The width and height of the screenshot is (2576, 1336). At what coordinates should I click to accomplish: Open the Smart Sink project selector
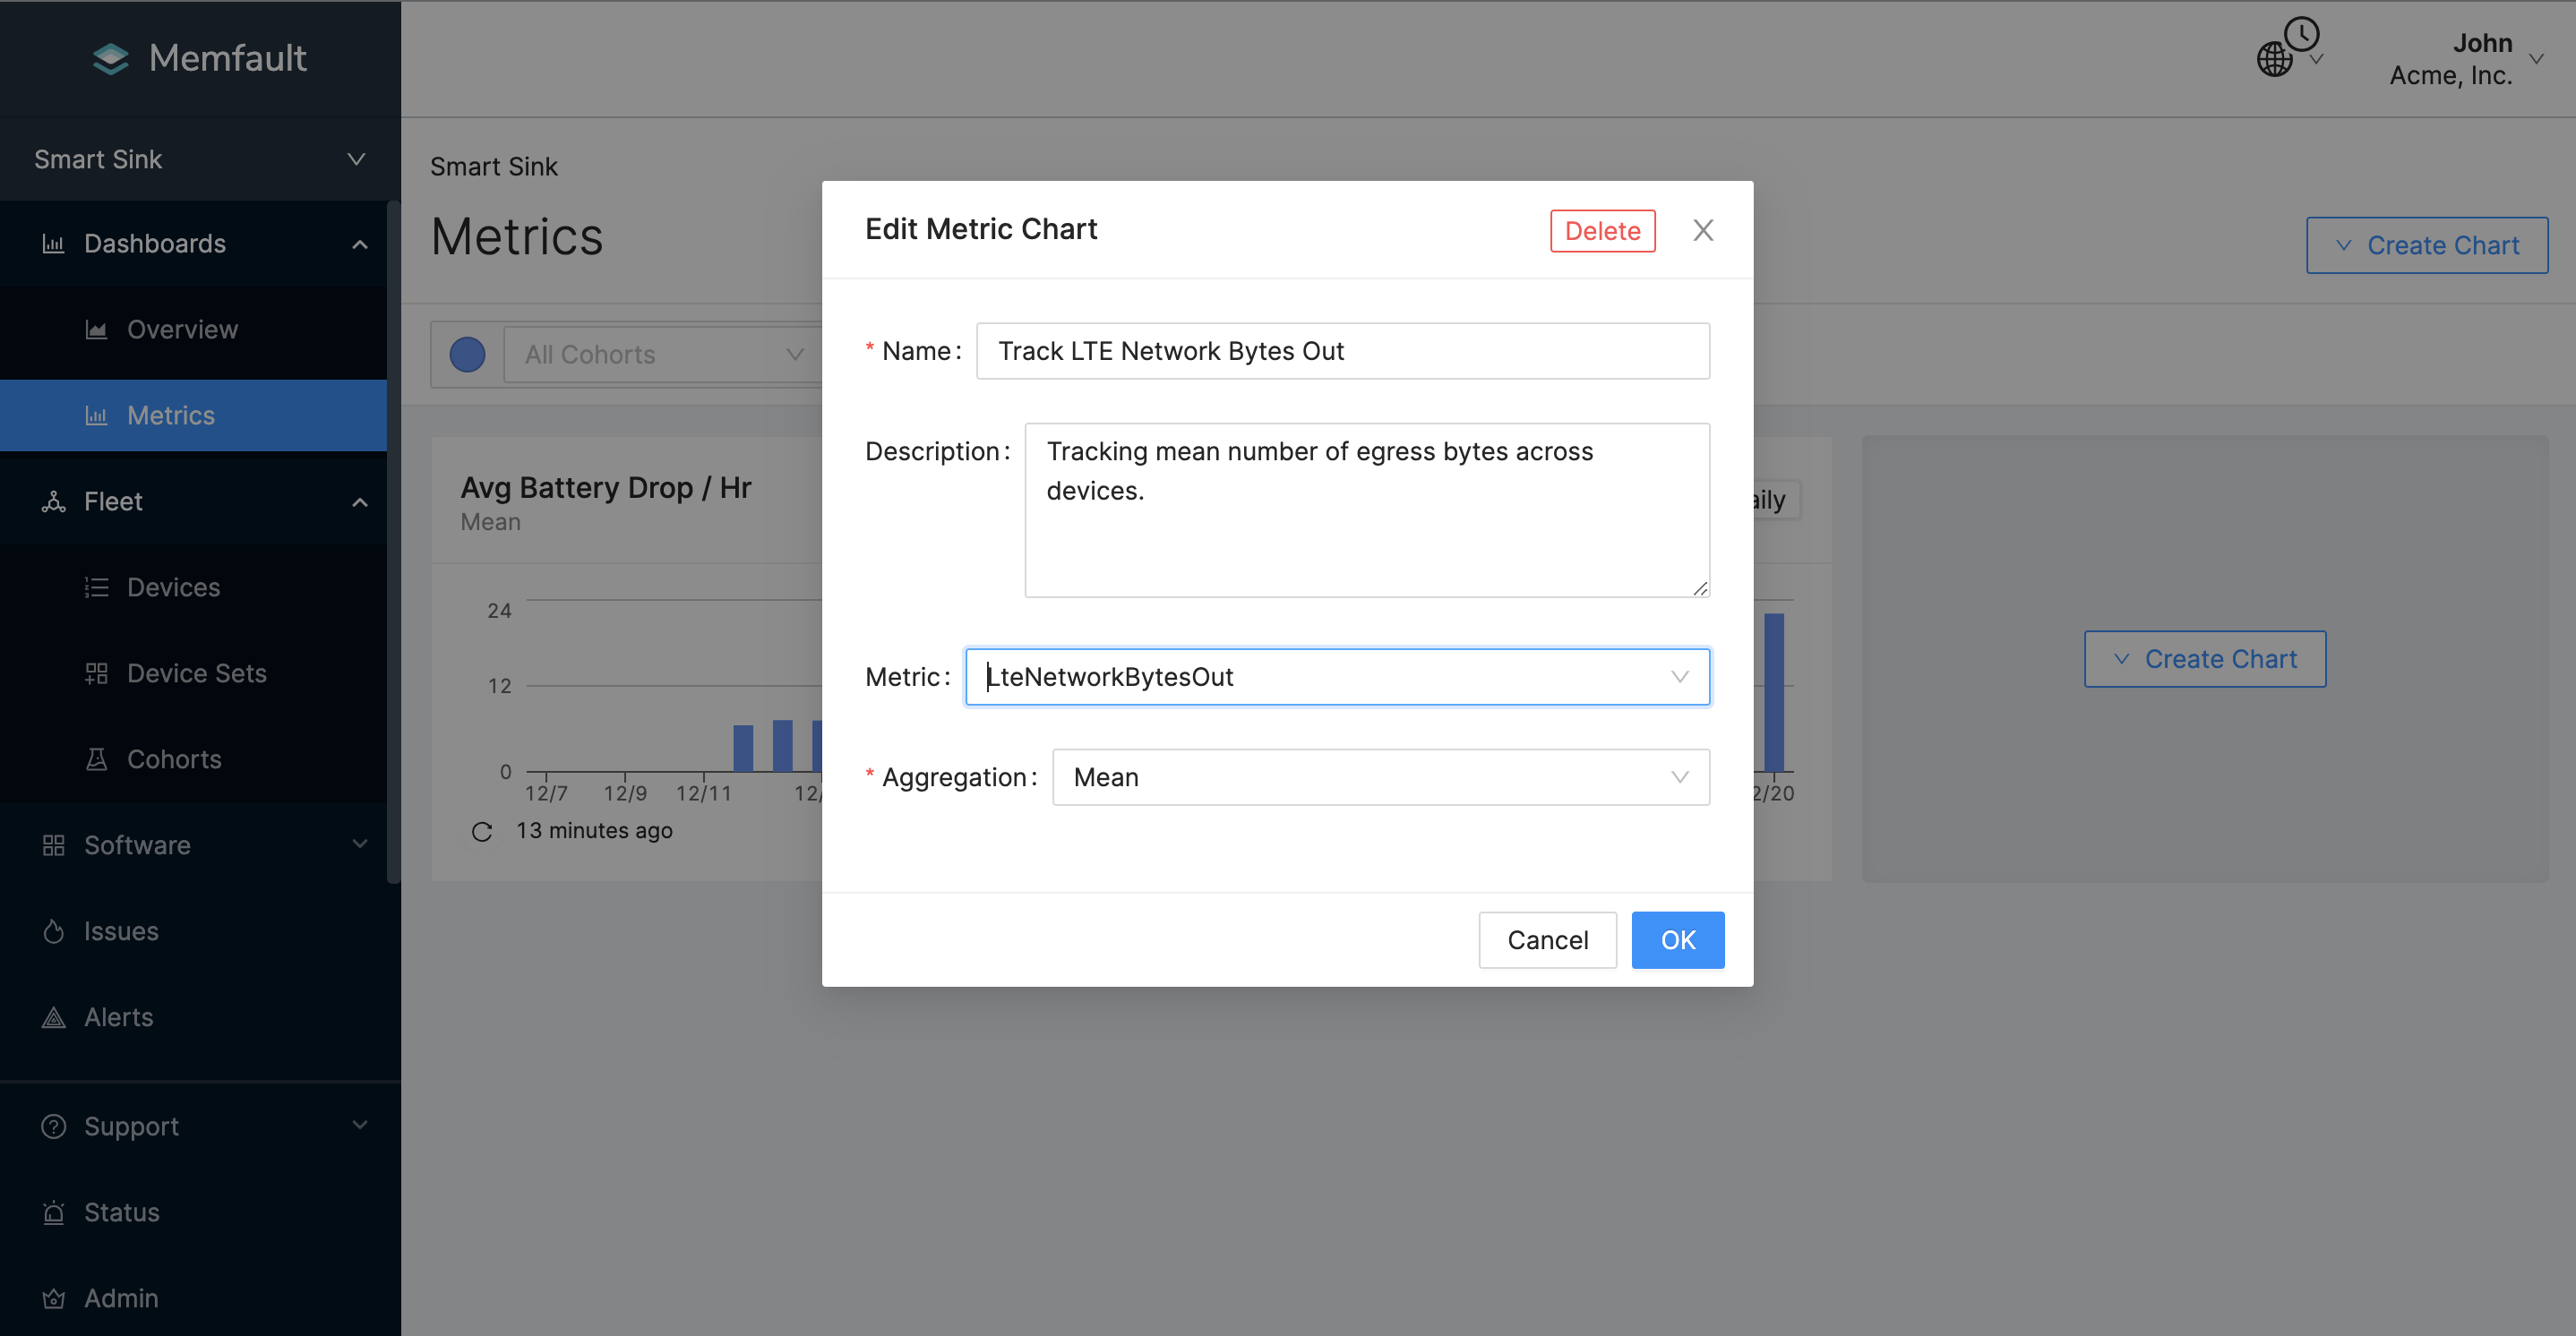pos(199,159)
